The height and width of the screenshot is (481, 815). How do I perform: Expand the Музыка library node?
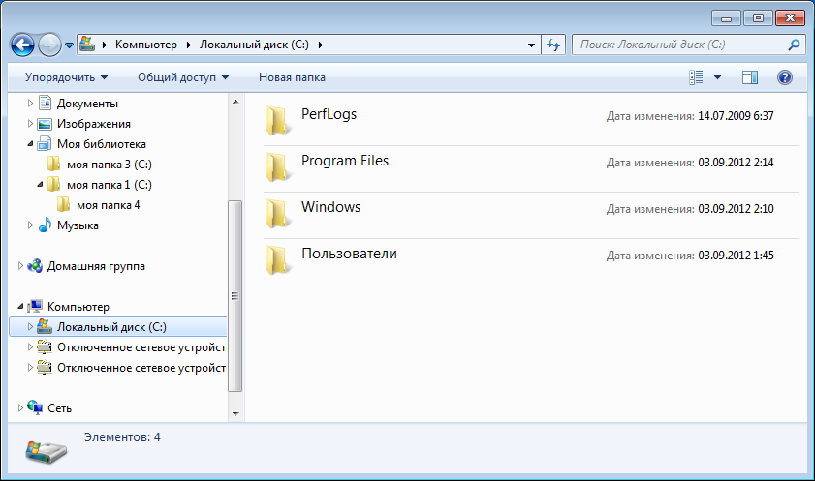click(x=30, y=225)
